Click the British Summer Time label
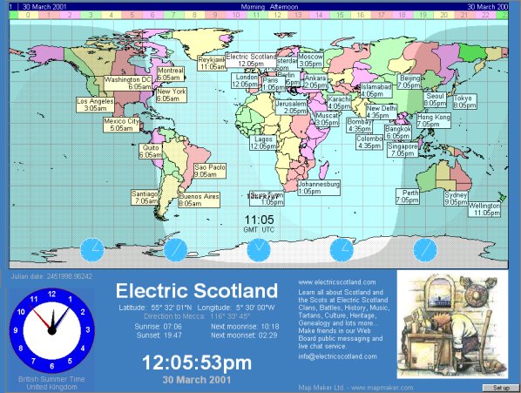 pyautogui.click(x=51, y=379)
